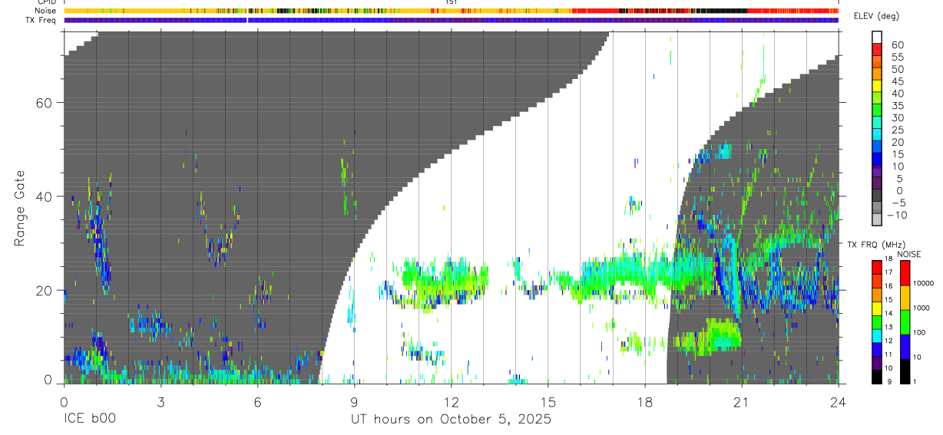Click tick label 12 on UT hours axis
Screen dimensions: 943x435
[x=451, y=402]
